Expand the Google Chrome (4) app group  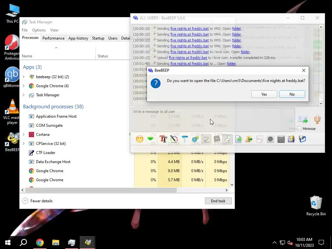coord(24,86)
